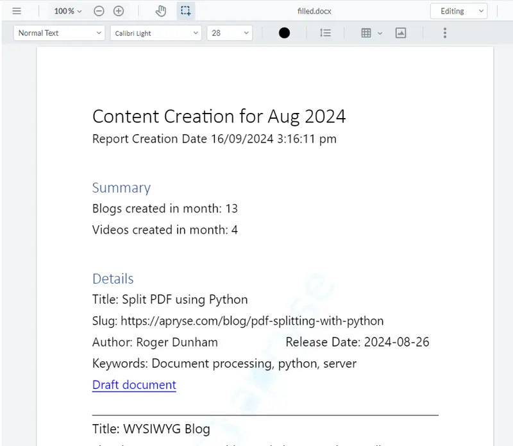This screenshot has width=513, height=446.
Task: Click the Release Date: 2024-08-26 text
Action: pyautogui.click(x=357, y=342)
